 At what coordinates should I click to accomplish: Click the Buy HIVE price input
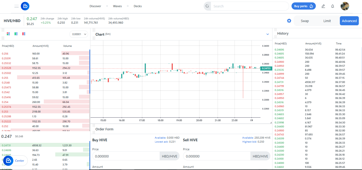click(126, 156)
